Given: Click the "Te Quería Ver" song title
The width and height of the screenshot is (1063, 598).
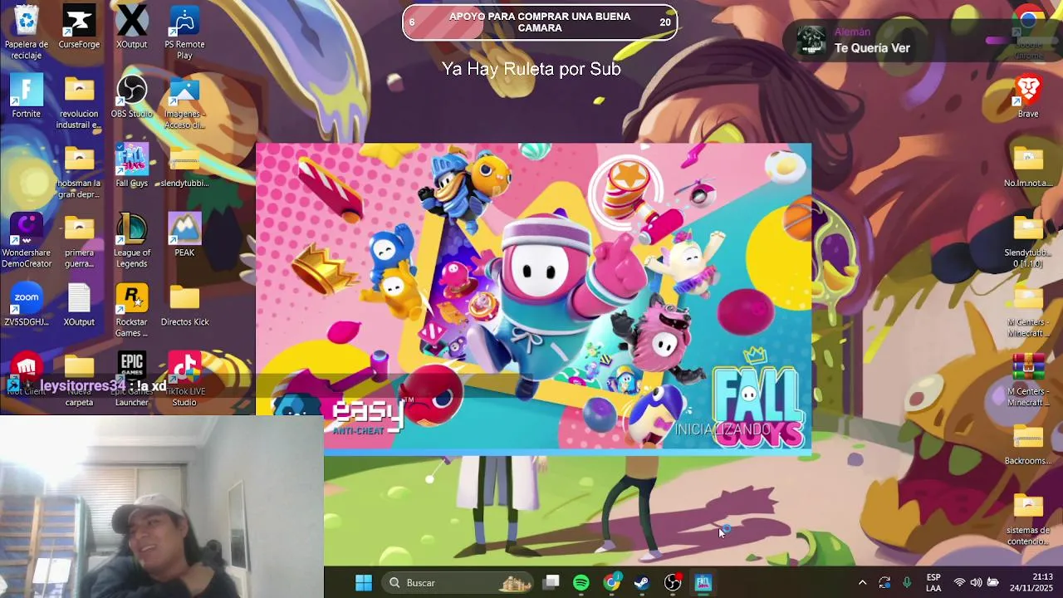Looking at the screenshot, I should coord(872,48).
